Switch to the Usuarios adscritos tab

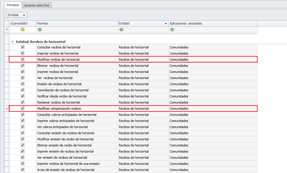[x=37, y=5]
